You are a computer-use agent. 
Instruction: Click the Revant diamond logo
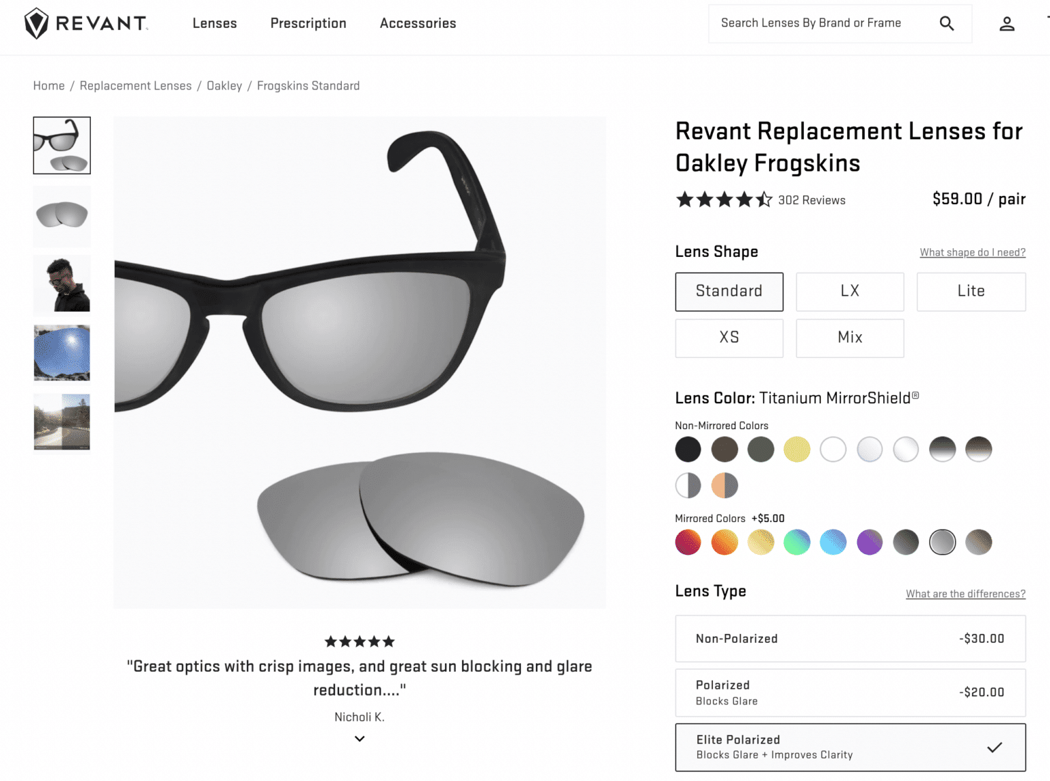click(x=38, y=22)
